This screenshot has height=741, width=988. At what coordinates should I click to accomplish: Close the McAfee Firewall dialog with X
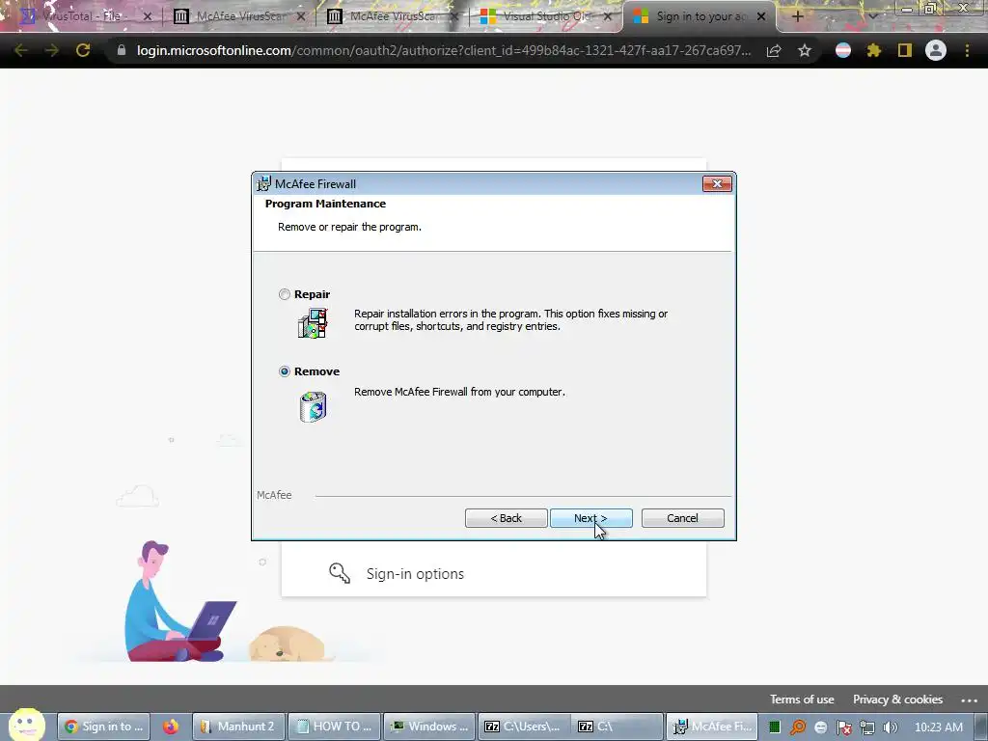(x=717, y=184)
